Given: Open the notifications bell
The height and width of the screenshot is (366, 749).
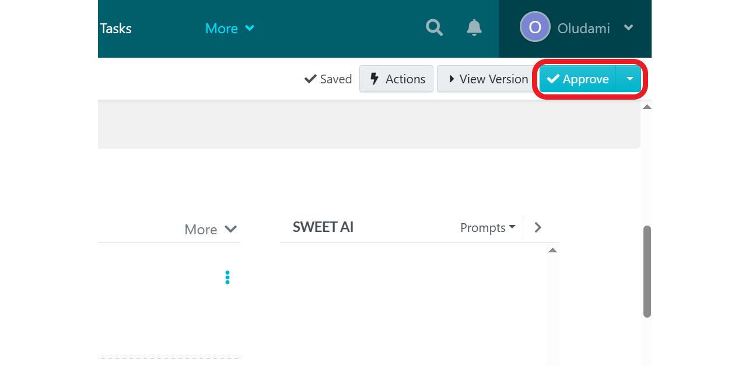Looking at the screenshot, I should pyautogui.click(x=474, y=27).
